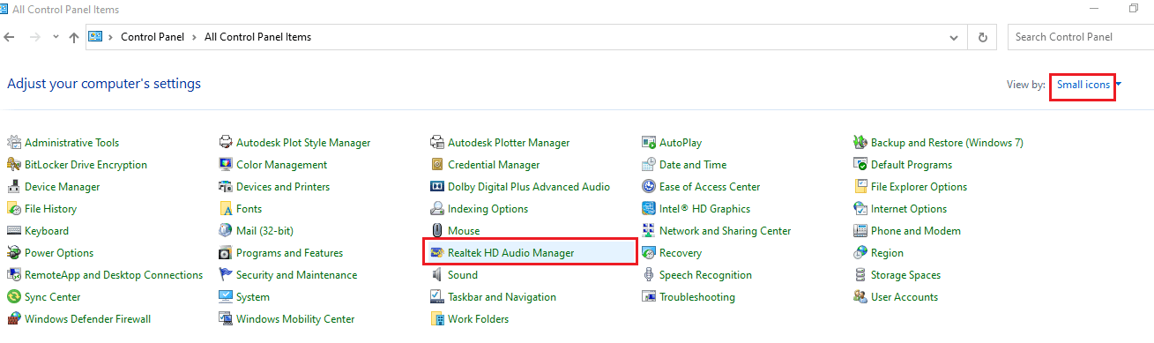
Task: Open the File Explorer Options link
Action: click(919, 187)
